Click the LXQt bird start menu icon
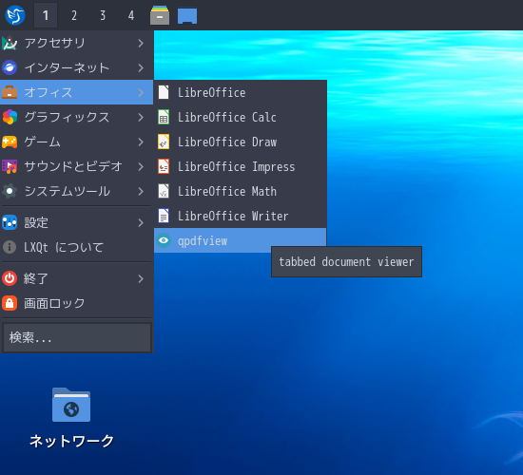The width and height of the screenshot is (523, 475). click(x=15, y=15)
